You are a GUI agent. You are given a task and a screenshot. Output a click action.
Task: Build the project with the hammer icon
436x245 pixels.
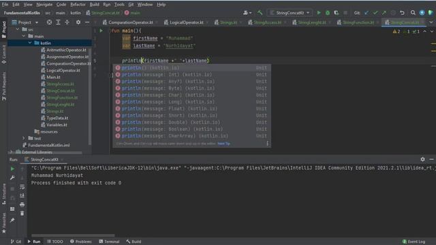click(x=260, y=13)
